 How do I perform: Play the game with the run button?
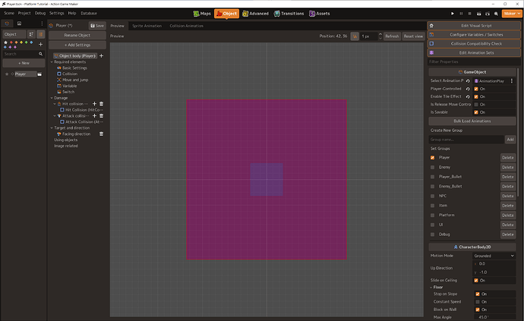[453, 14]
